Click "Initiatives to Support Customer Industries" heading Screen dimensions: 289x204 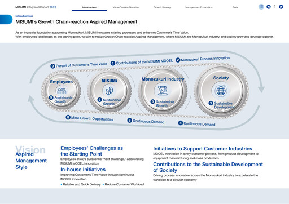point(203,149)
